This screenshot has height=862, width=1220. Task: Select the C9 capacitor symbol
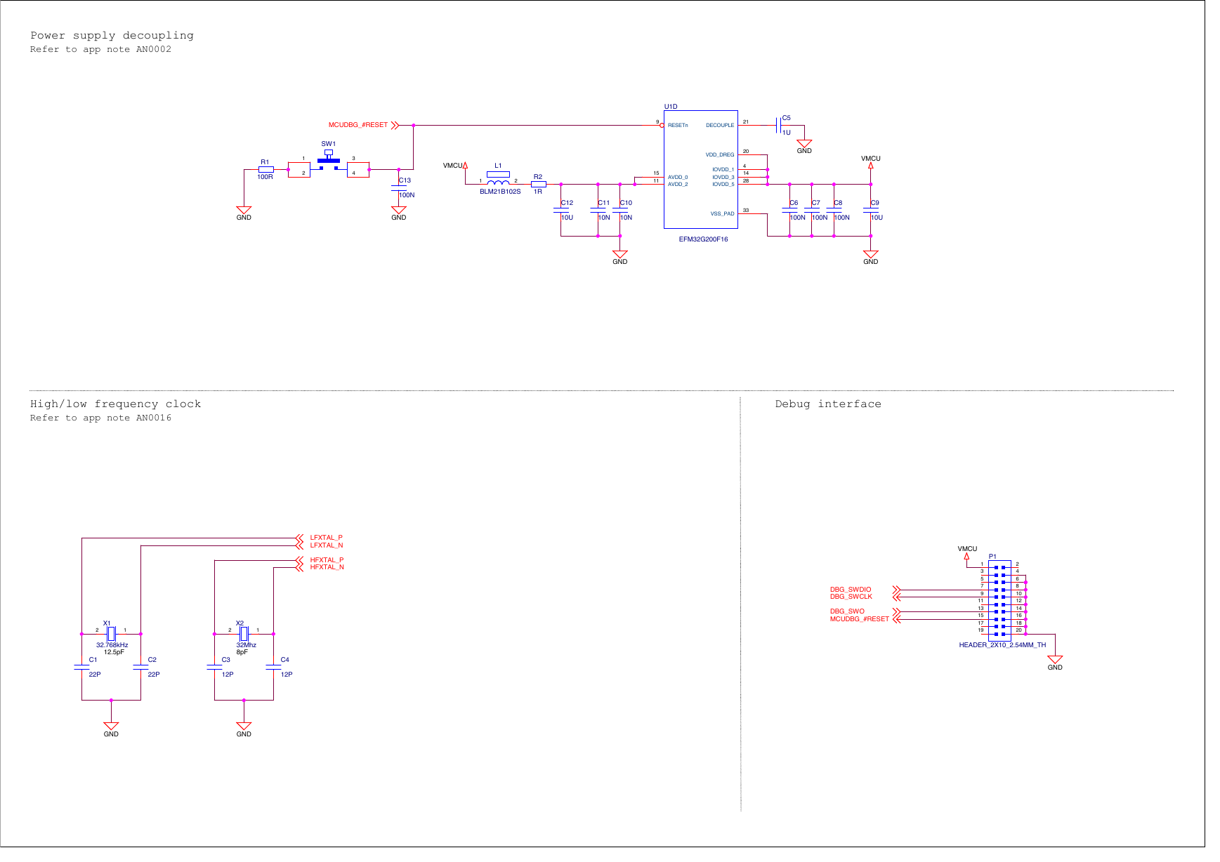tap(871, 210)
